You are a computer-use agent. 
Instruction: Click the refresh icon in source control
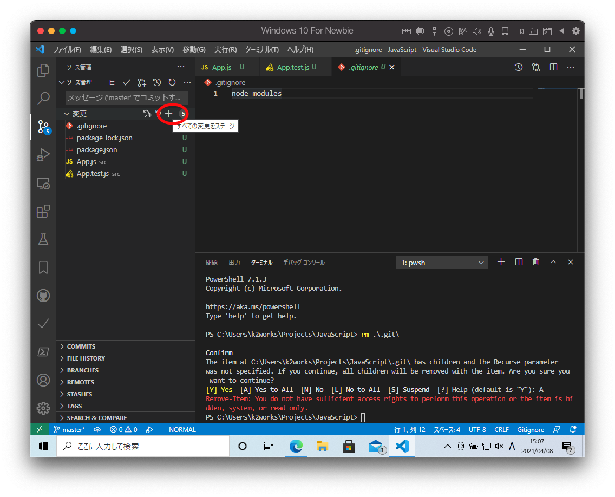(x=172, y=82)
